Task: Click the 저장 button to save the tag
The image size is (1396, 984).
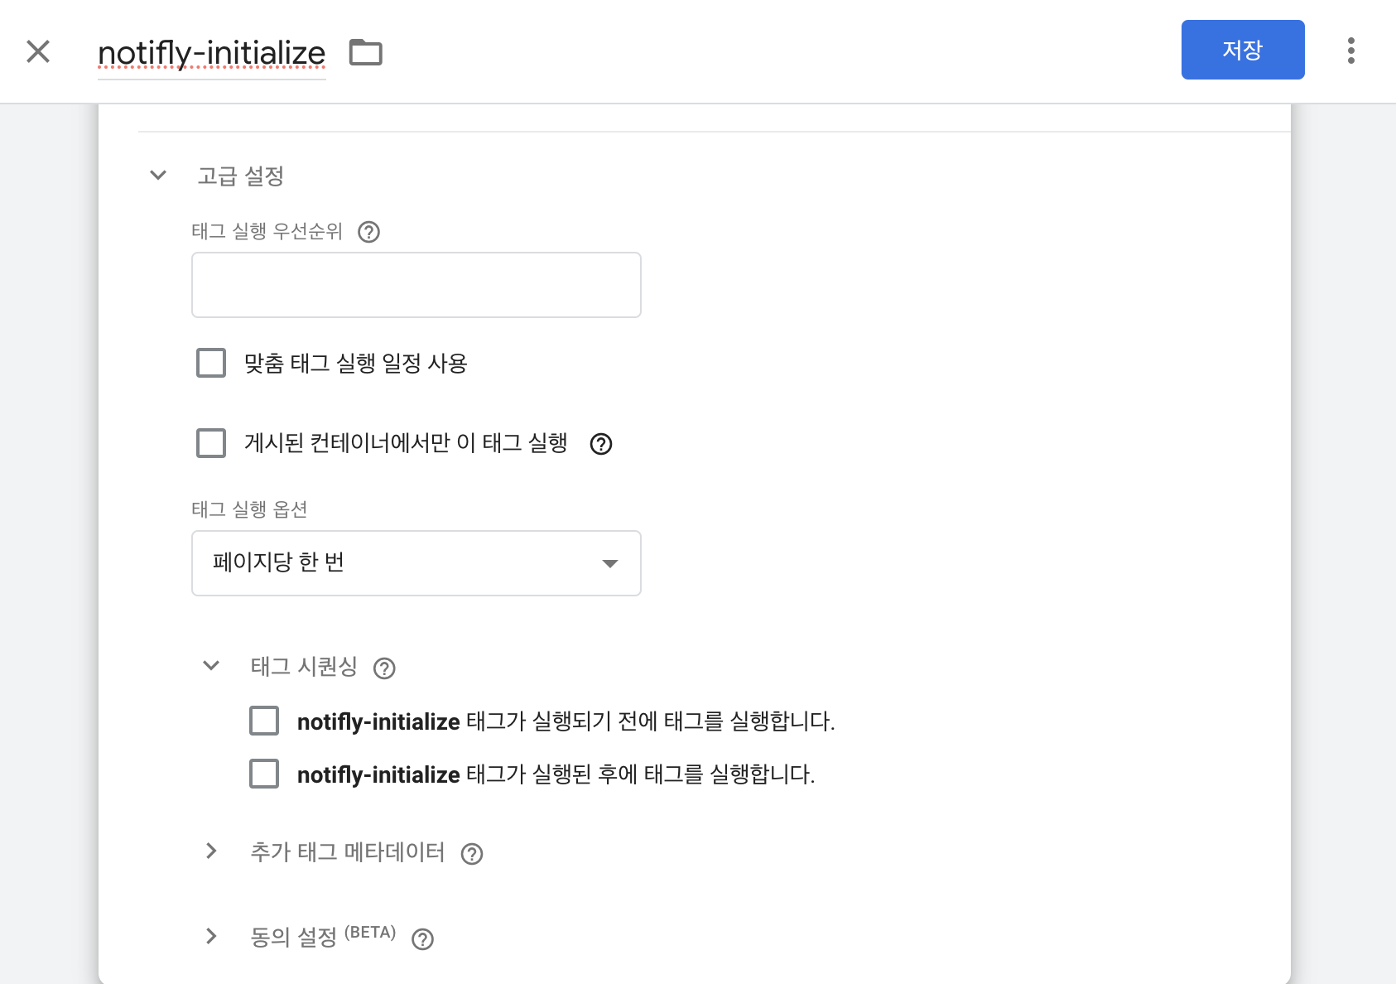Action: point(1242,50)
